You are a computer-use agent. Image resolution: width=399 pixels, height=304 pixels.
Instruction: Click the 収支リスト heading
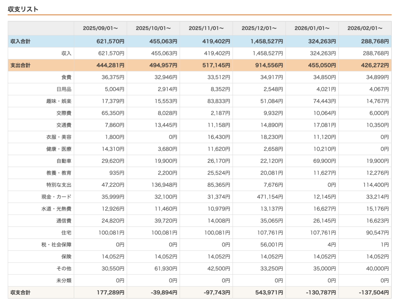(x=23, y=9)
